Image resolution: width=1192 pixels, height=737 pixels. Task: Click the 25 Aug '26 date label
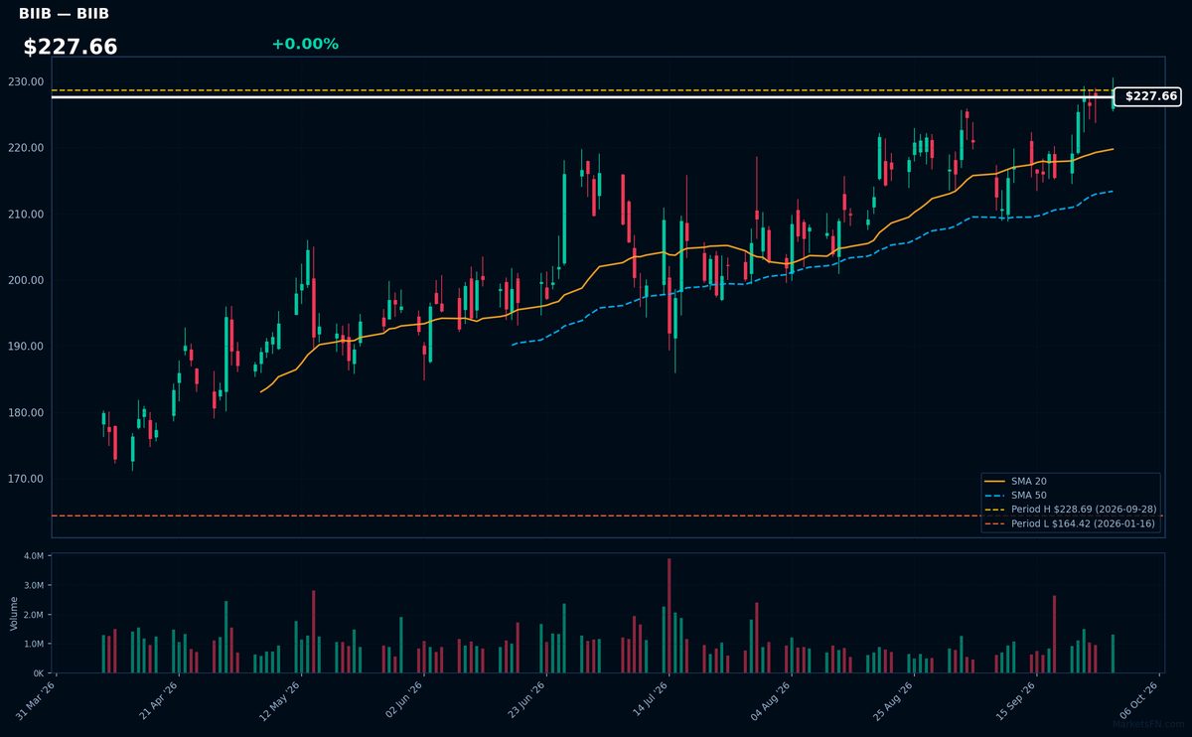893,701
